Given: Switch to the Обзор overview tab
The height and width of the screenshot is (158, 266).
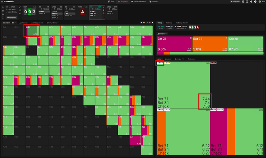Looking at the screenshot, I should point(160,23).
